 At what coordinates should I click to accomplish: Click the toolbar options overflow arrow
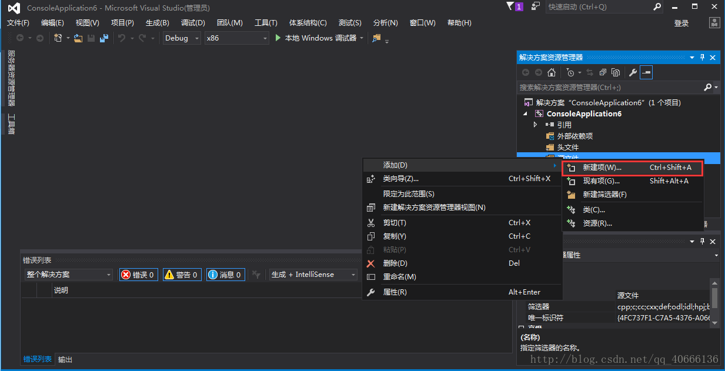(x=387, y=40)
